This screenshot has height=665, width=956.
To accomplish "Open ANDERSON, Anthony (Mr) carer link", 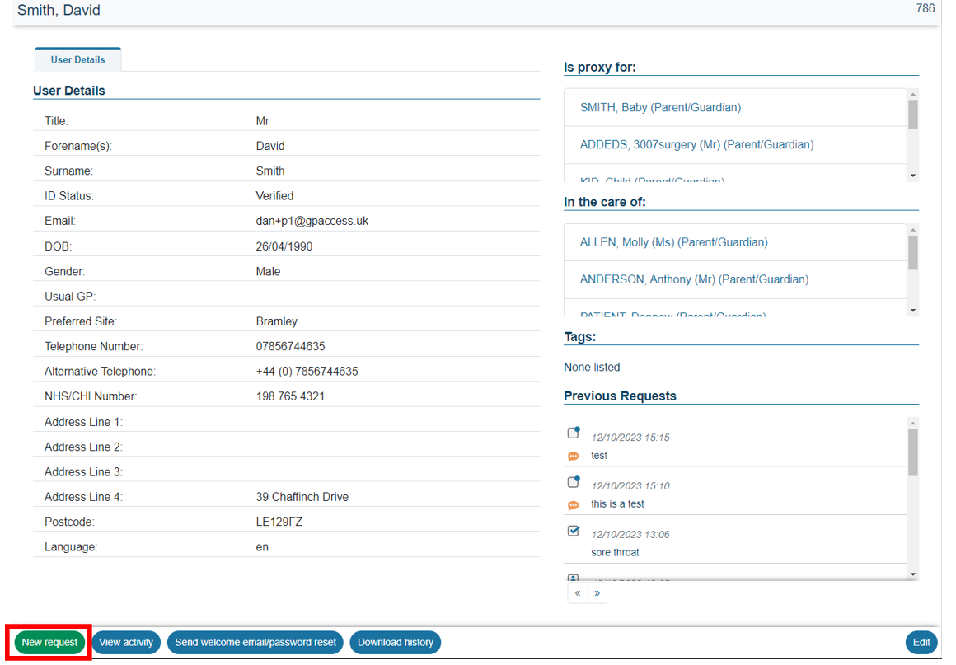I will click(695, 280).
